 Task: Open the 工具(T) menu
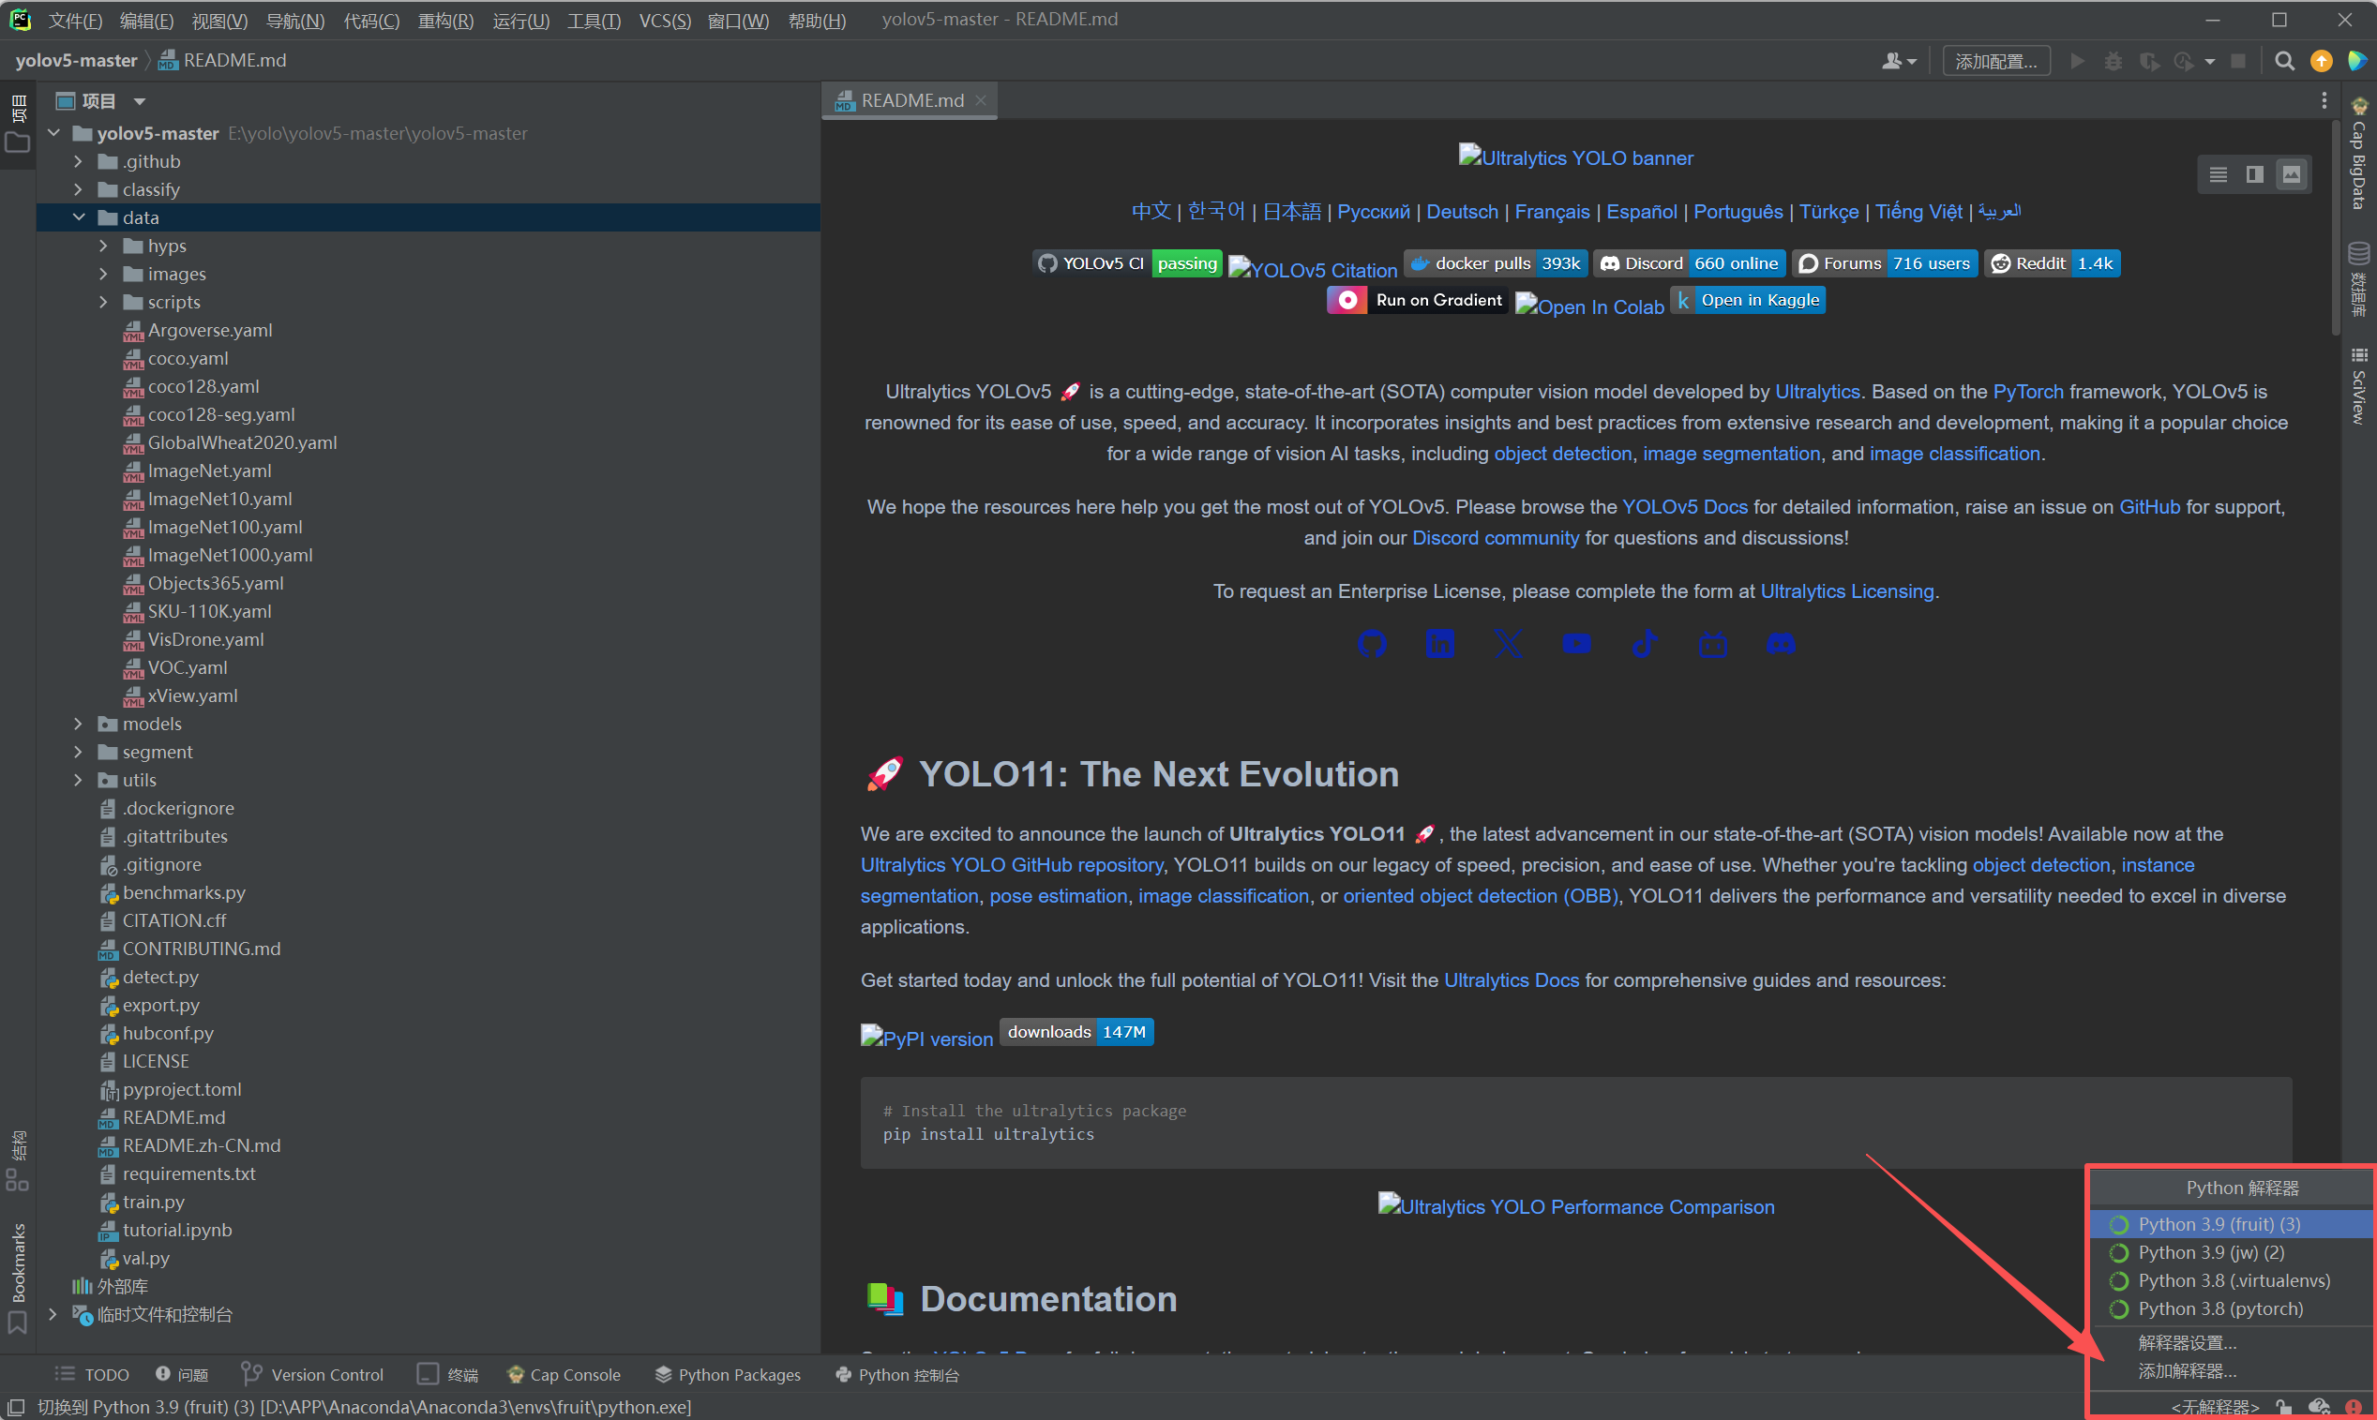[594, 20]
